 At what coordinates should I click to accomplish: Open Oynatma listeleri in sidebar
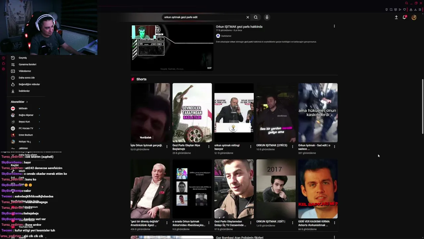coord(27,64)
